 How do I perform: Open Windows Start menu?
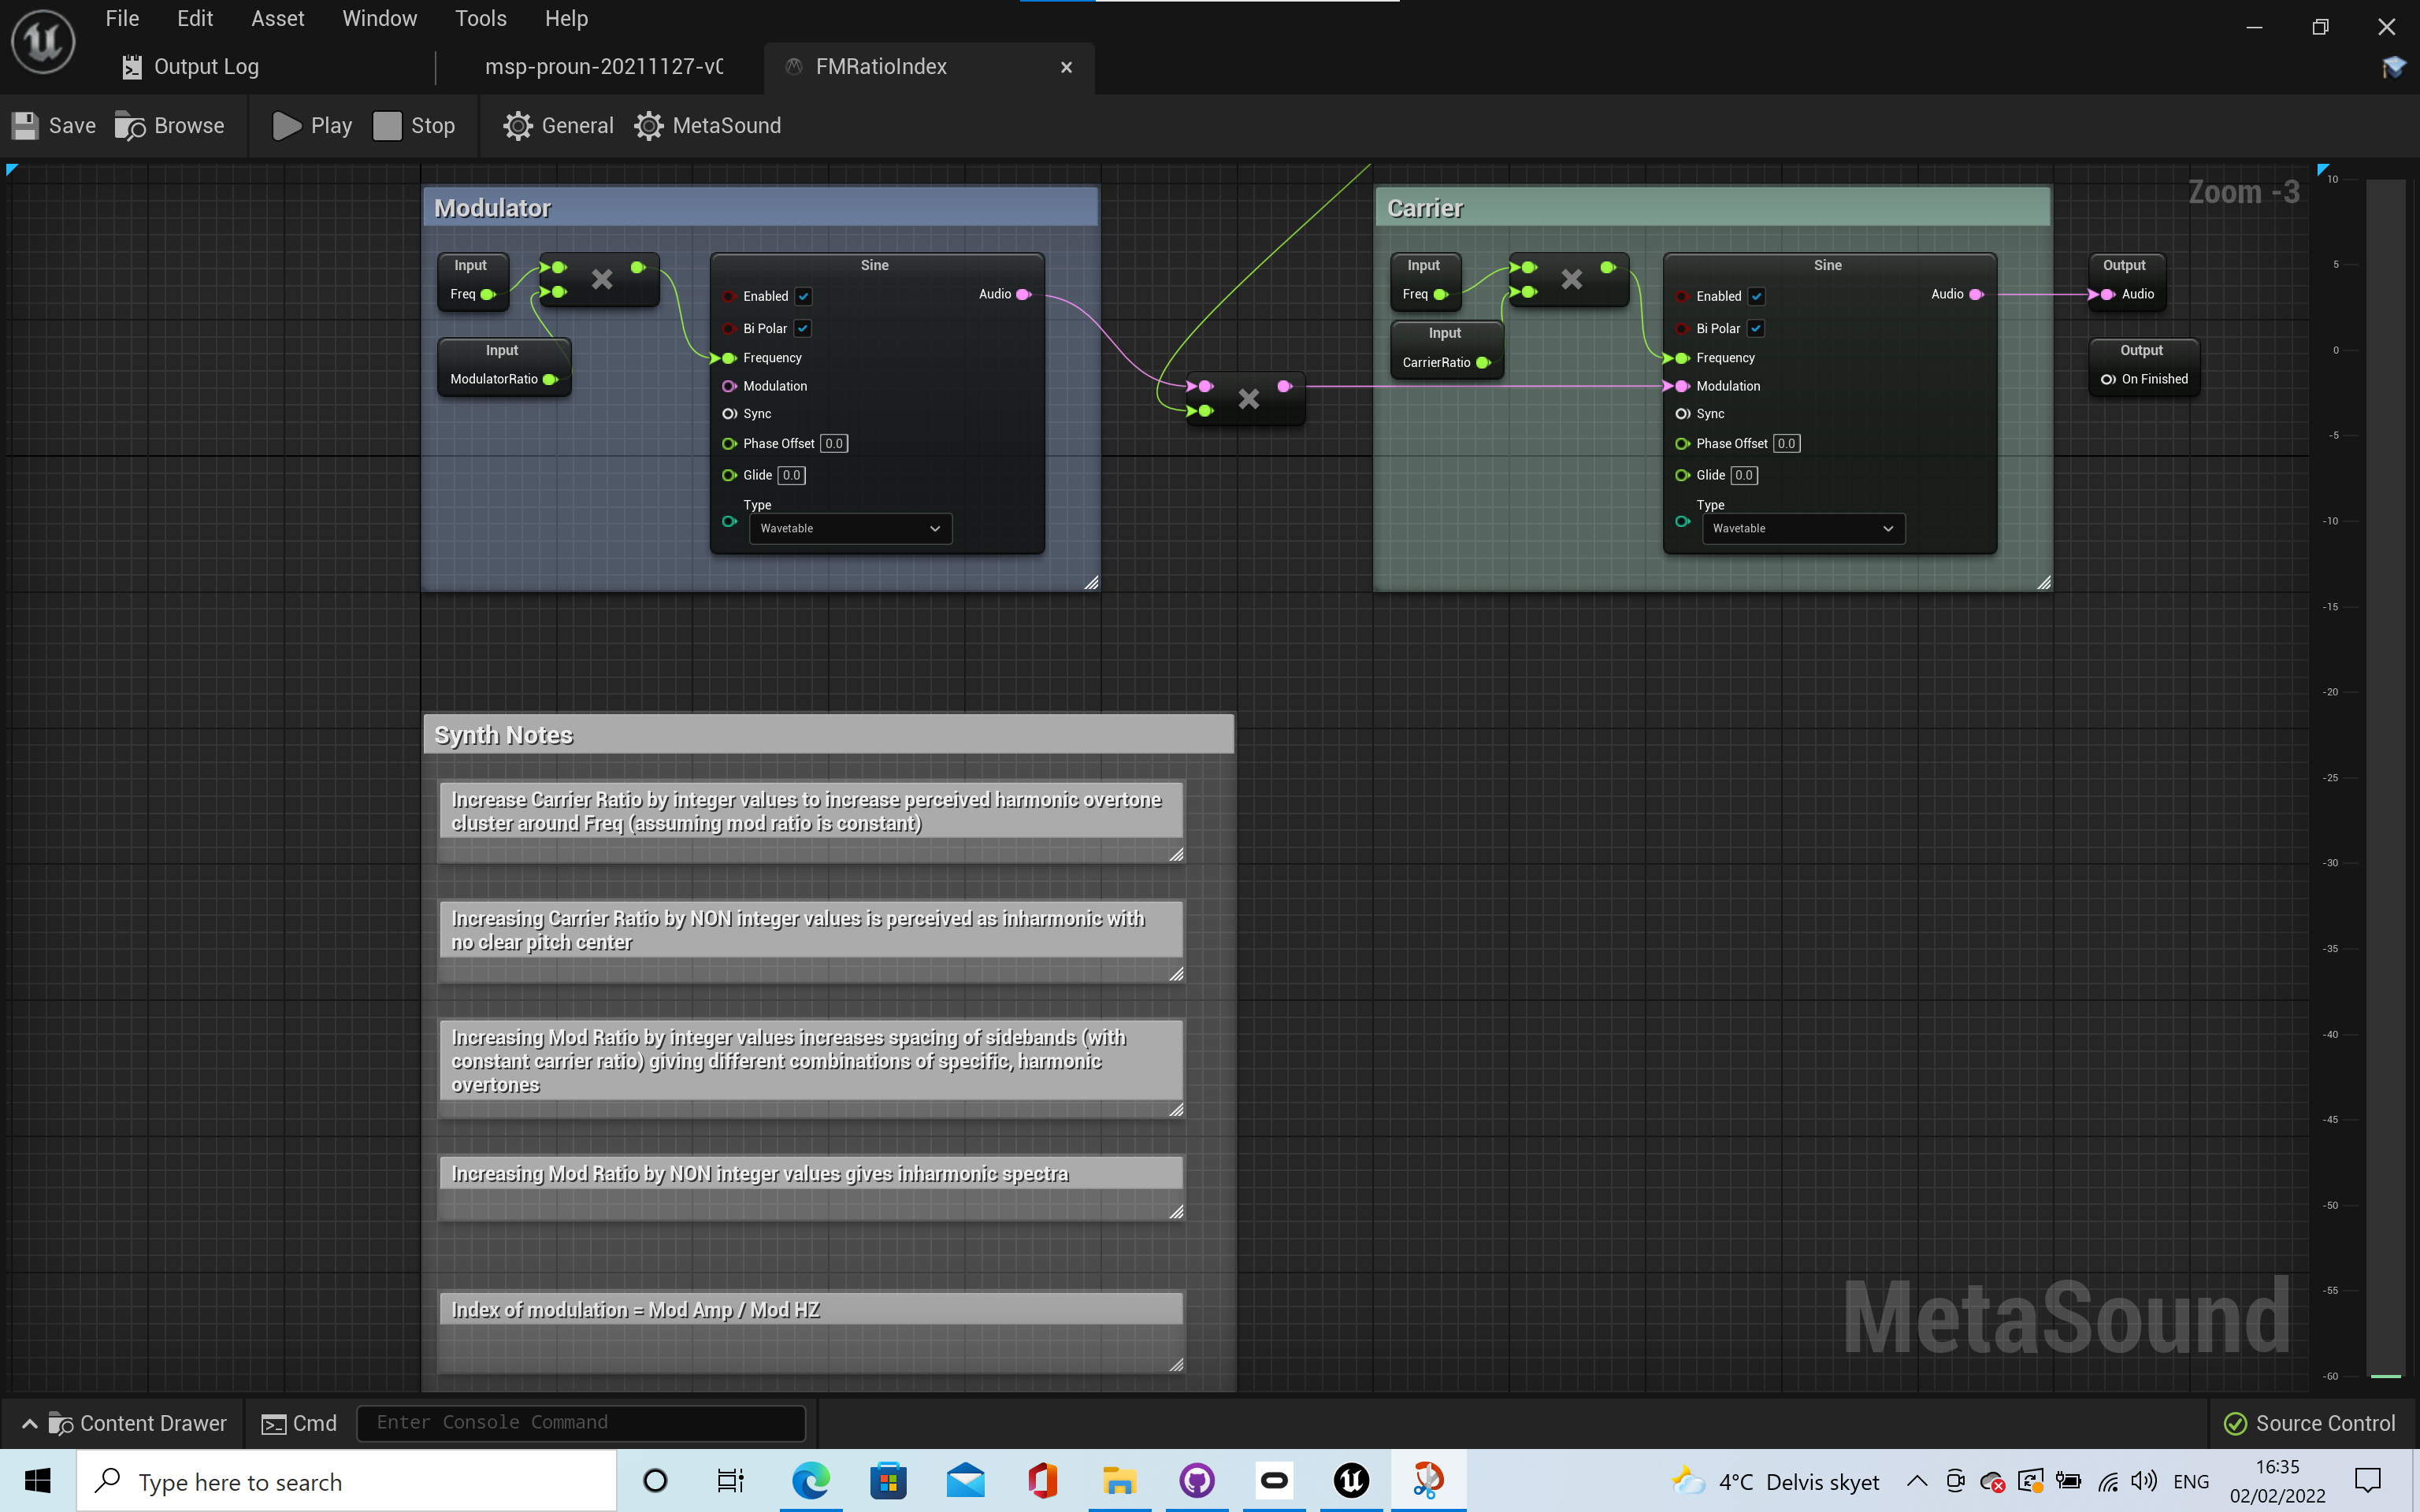point(38,1481)
